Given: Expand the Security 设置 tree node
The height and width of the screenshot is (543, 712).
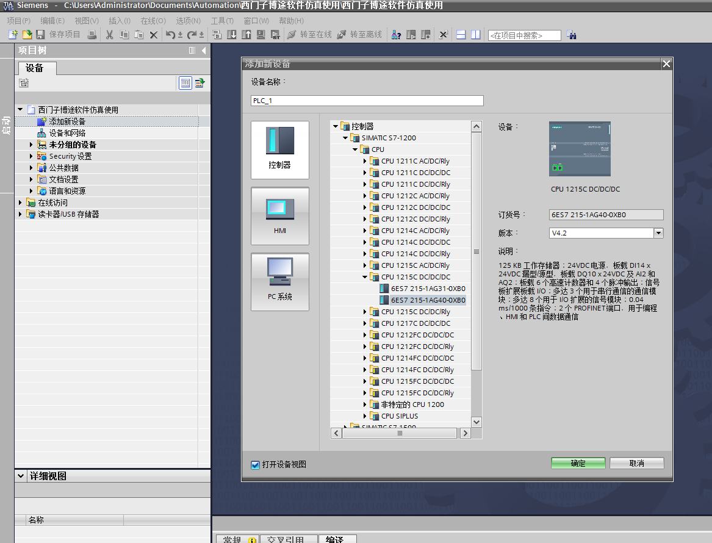Looking at the screenshot, I should click(x=31, y=156).
